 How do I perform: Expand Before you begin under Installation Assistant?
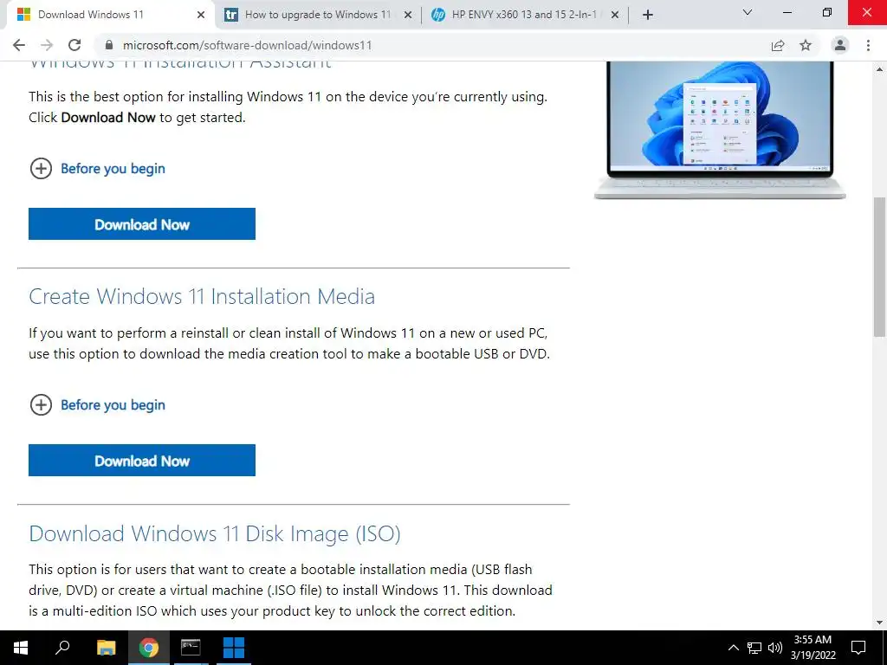(97, 169)
